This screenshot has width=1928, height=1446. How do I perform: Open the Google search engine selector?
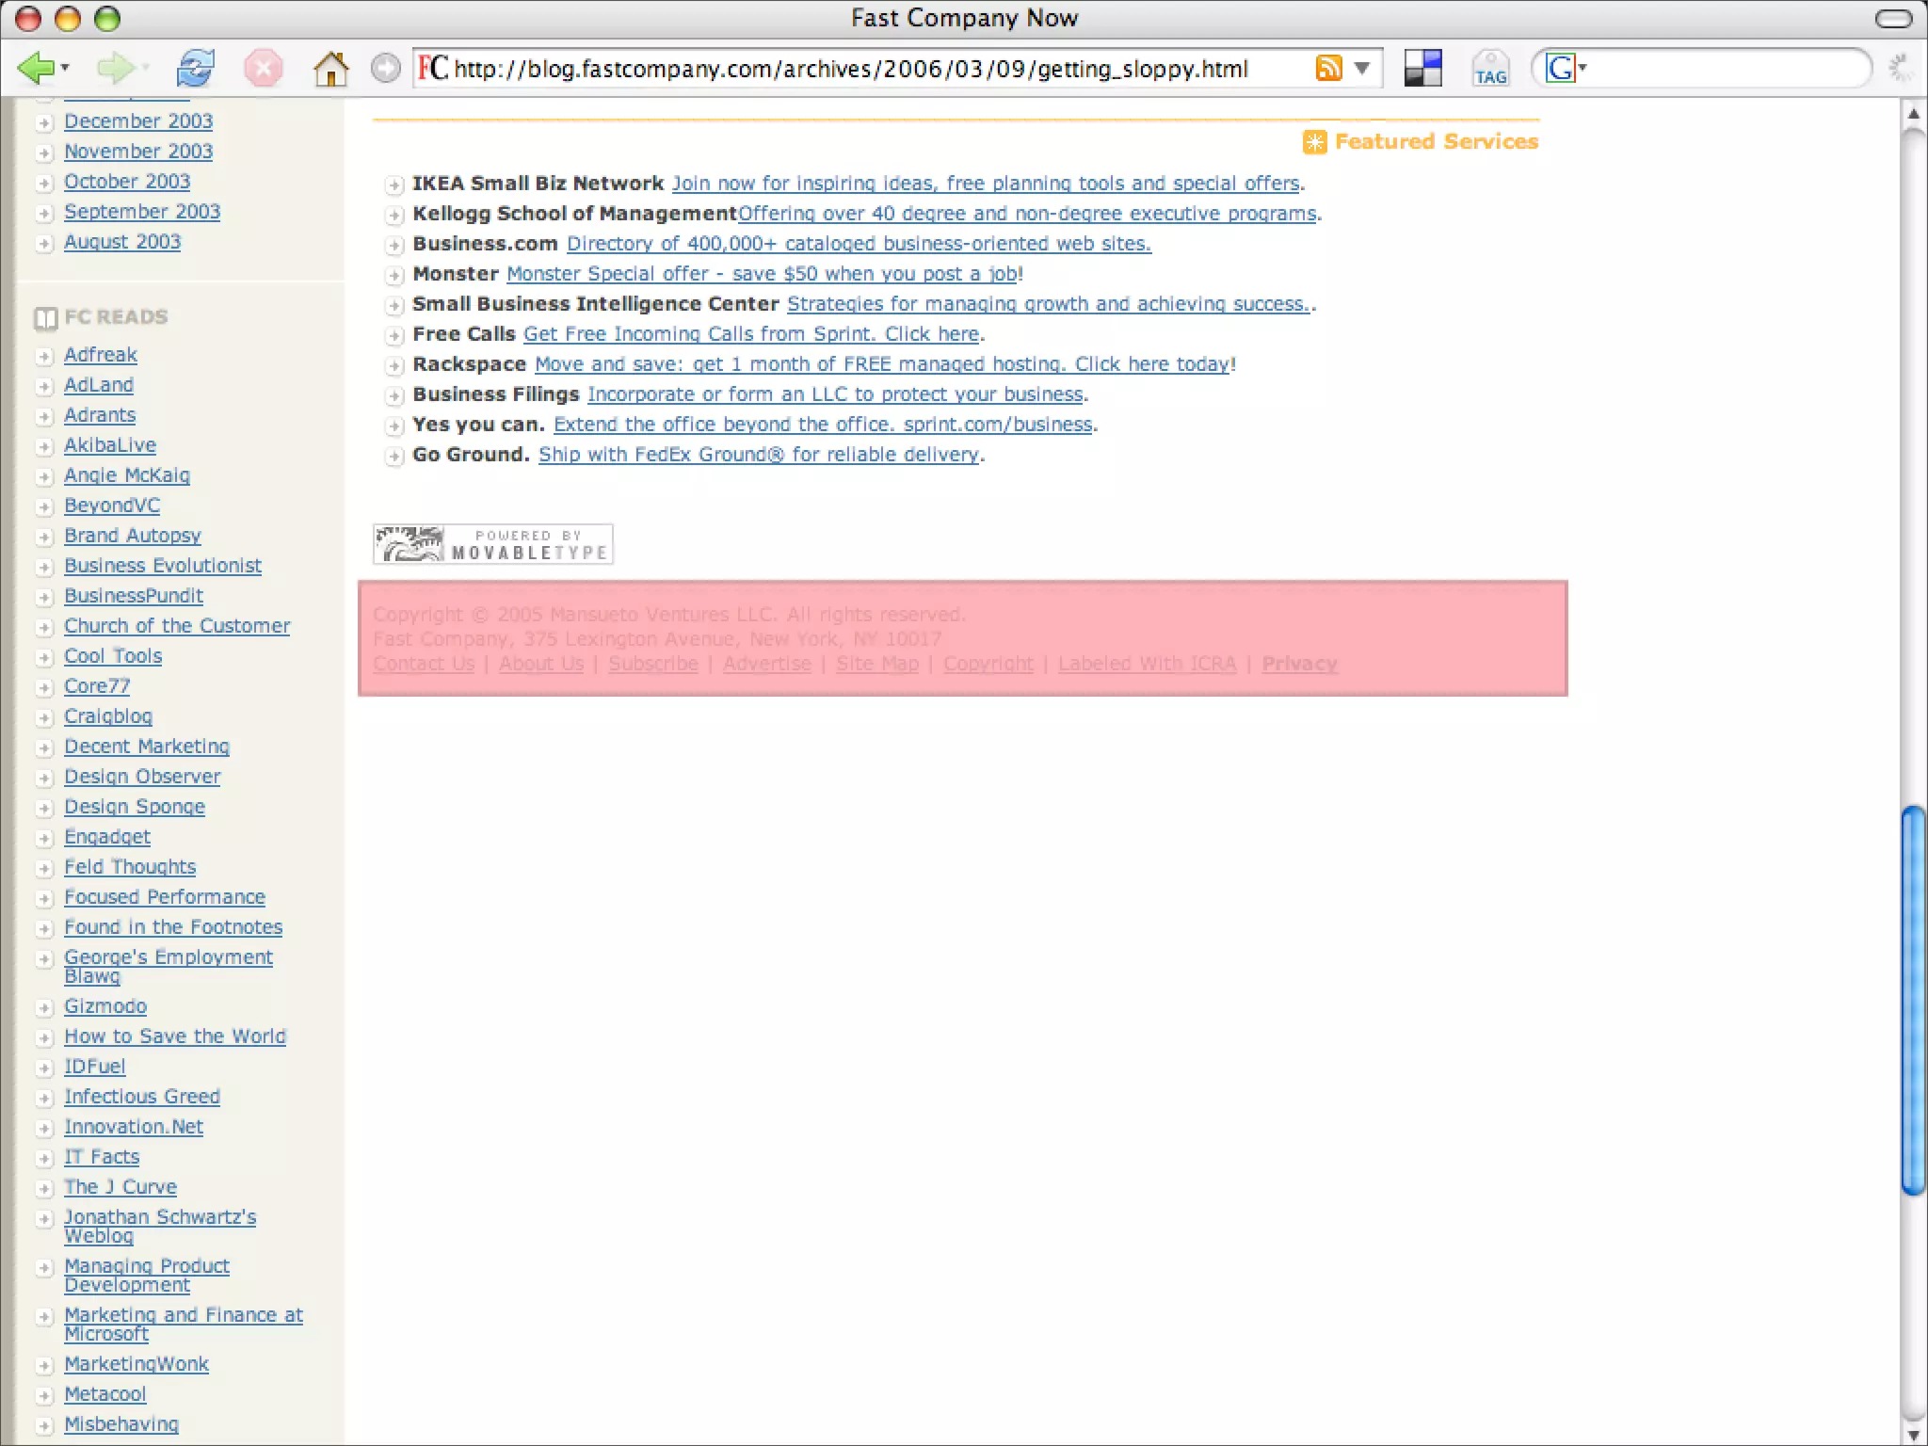coord(1566,68)
